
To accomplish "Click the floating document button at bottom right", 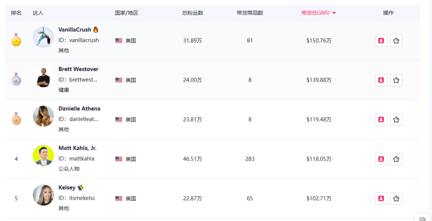I will point(423,217).
